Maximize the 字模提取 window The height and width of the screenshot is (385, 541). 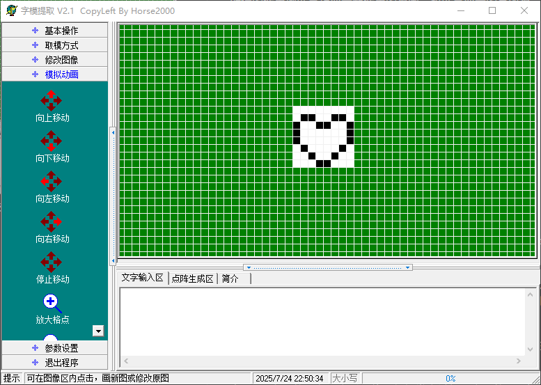[x=492, y=10]
